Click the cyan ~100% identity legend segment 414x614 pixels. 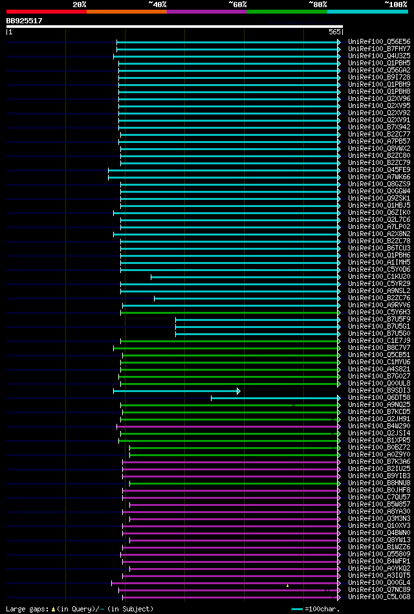pyautogui.click(x=367, y=12)
